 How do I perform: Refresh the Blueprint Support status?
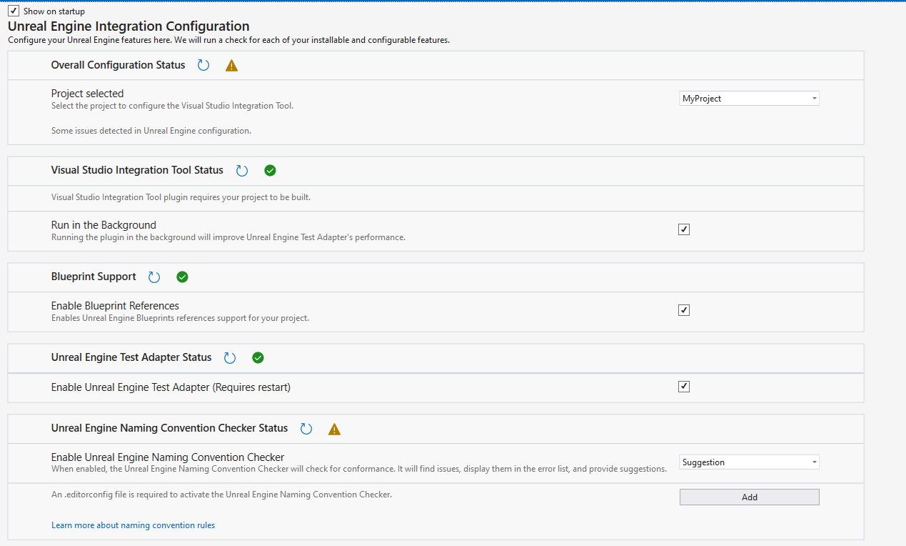pyautogui.click(x=154, y=277)
